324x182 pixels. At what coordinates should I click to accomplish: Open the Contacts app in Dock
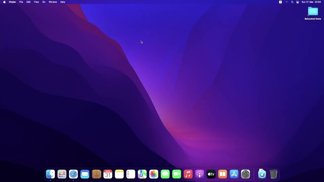coord(96,174)
